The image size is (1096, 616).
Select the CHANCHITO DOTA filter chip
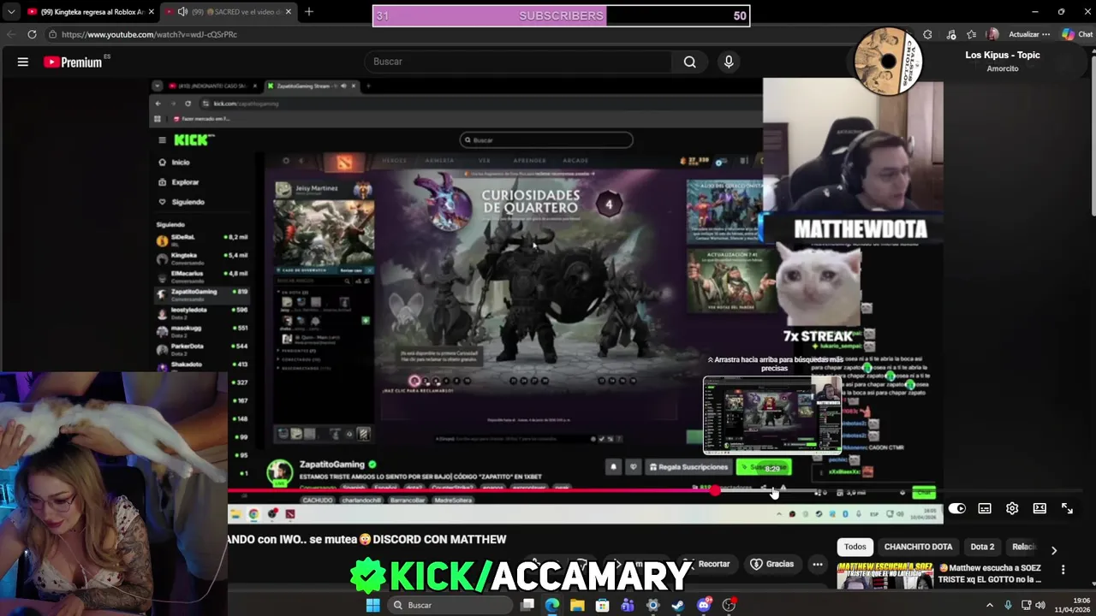(x=918, y=547)
